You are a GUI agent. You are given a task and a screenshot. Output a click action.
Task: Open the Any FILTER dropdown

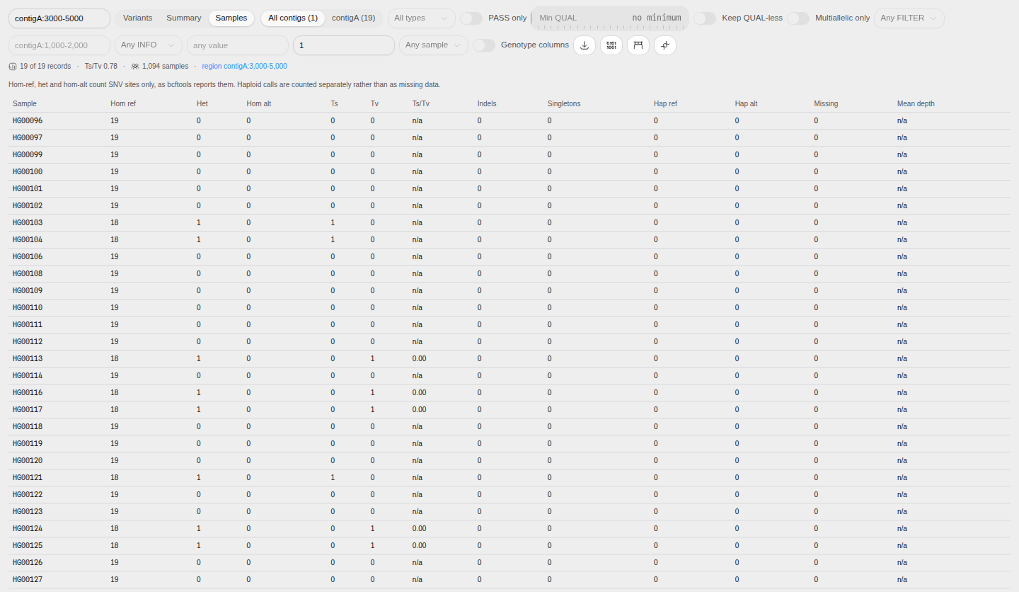pos(909,18)
